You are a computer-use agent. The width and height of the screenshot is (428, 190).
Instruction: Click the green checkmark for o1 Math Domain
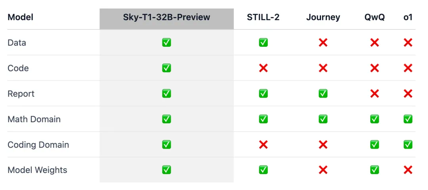(x=408, y=119)
